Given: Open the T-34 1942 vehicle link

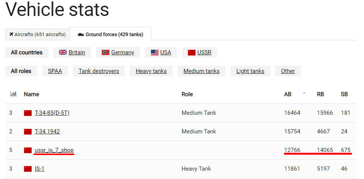Looking at the screenshot, I should tap(47, 131).
